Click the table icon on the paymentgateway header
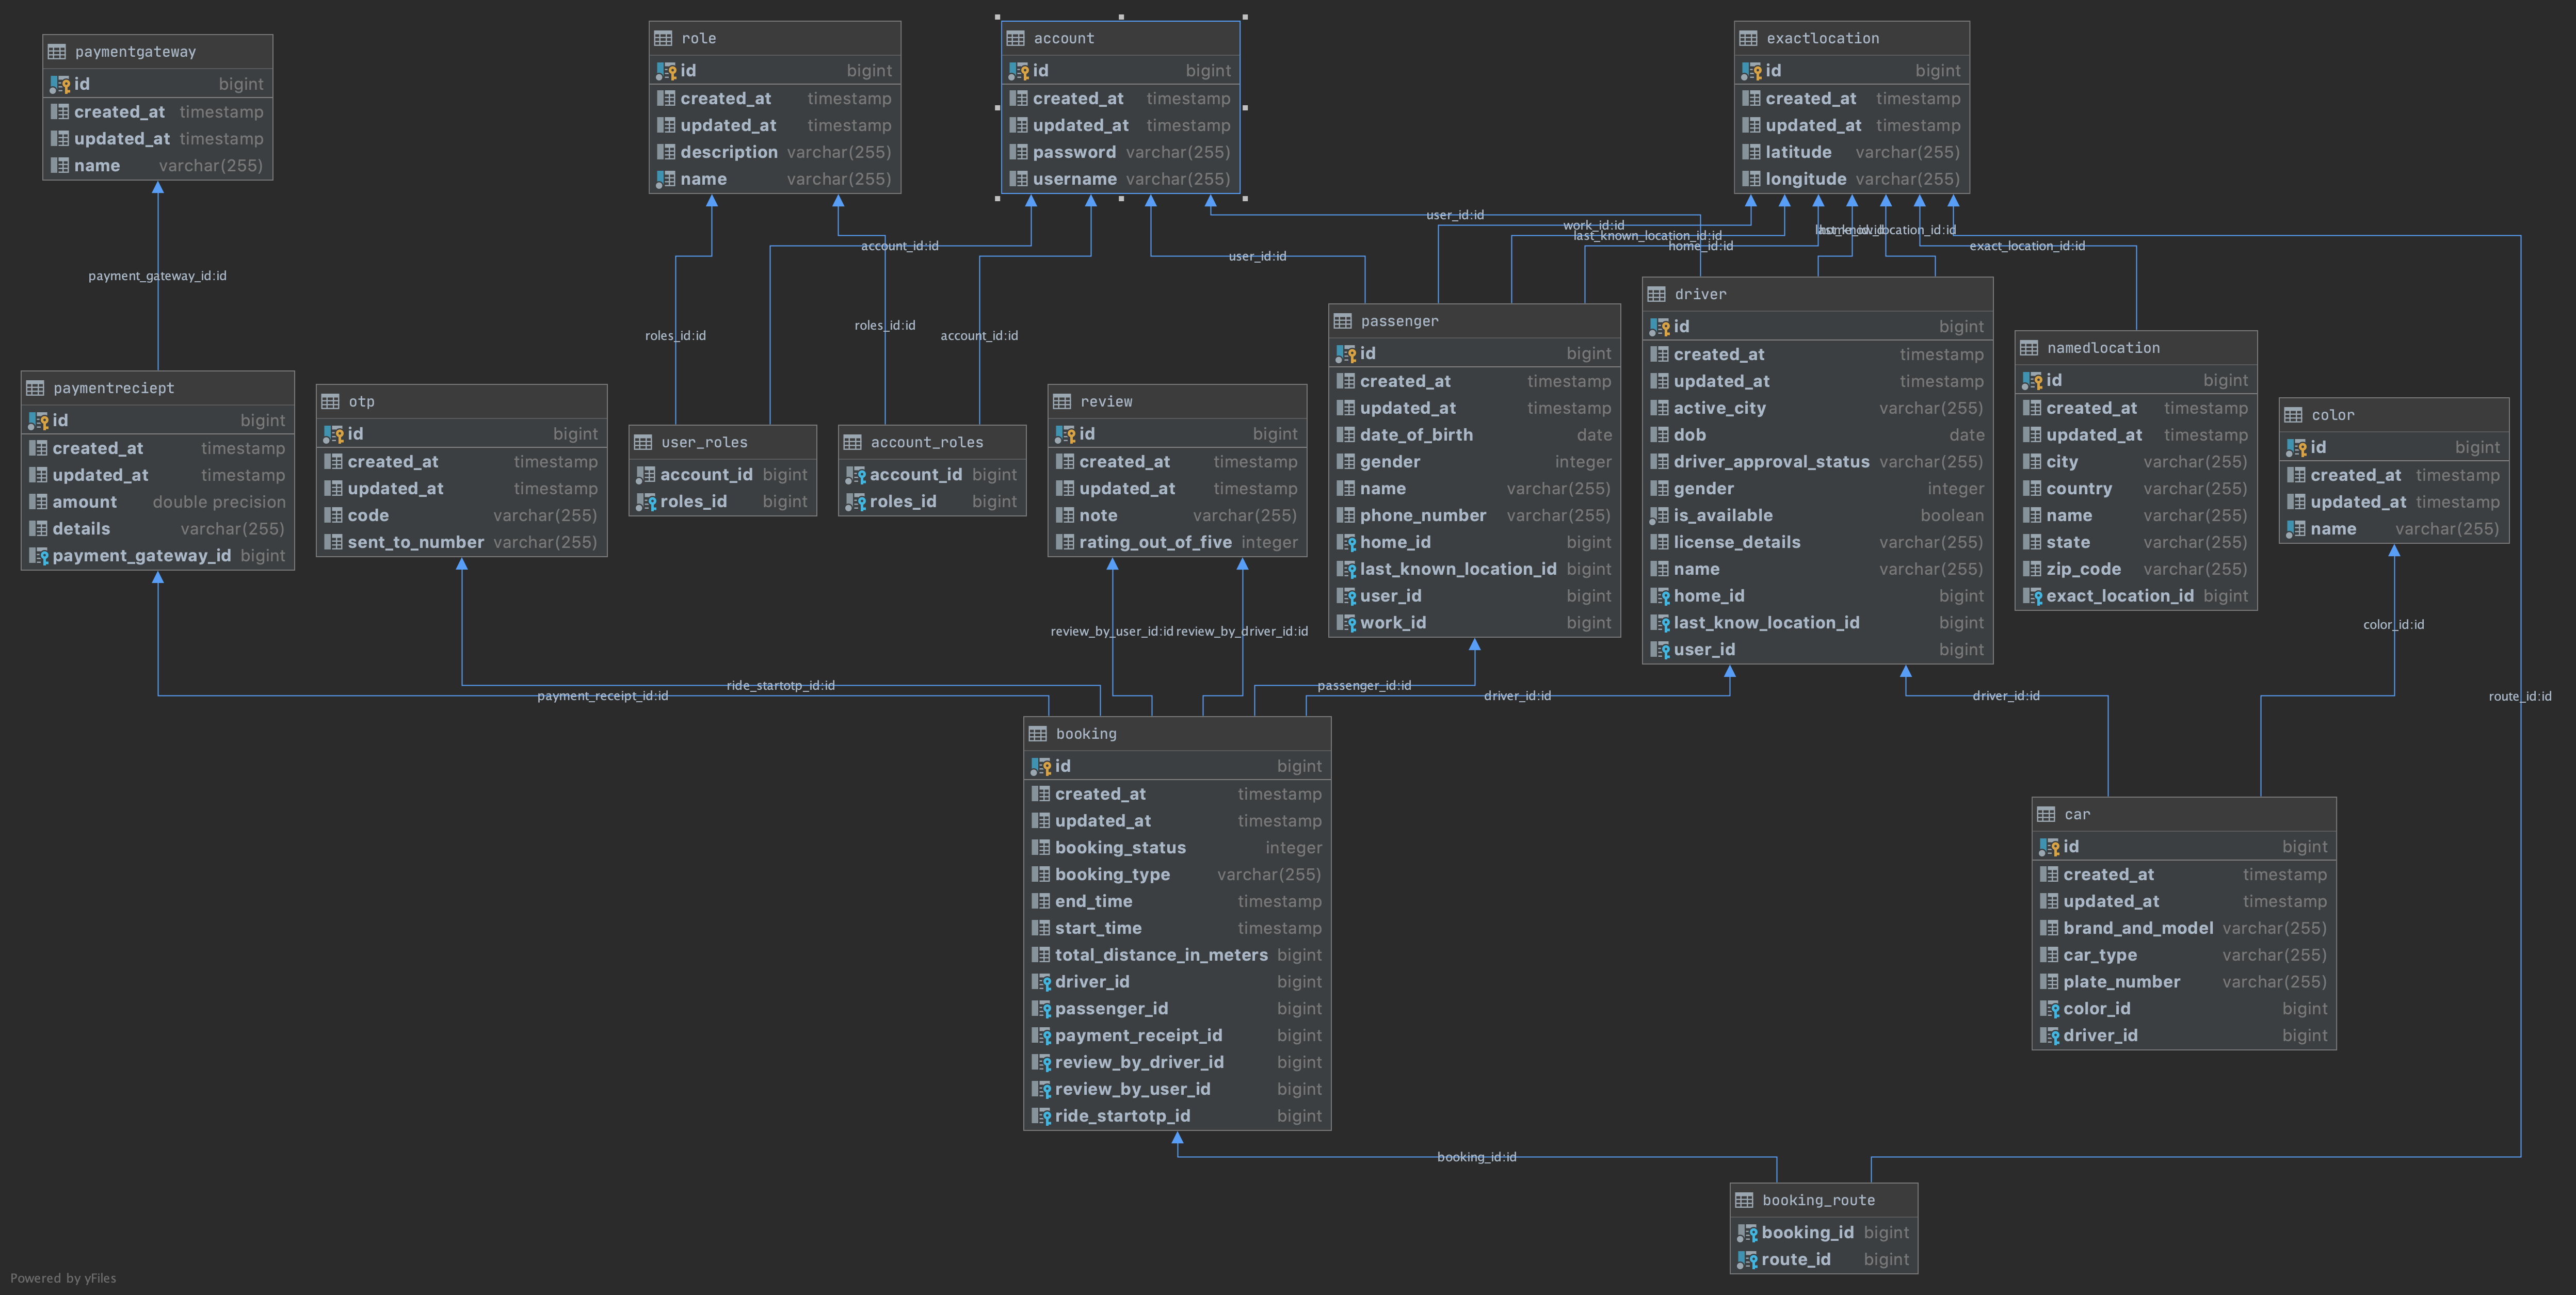The height and width of the screenshot is (1295, 2576). coord(57,52)
